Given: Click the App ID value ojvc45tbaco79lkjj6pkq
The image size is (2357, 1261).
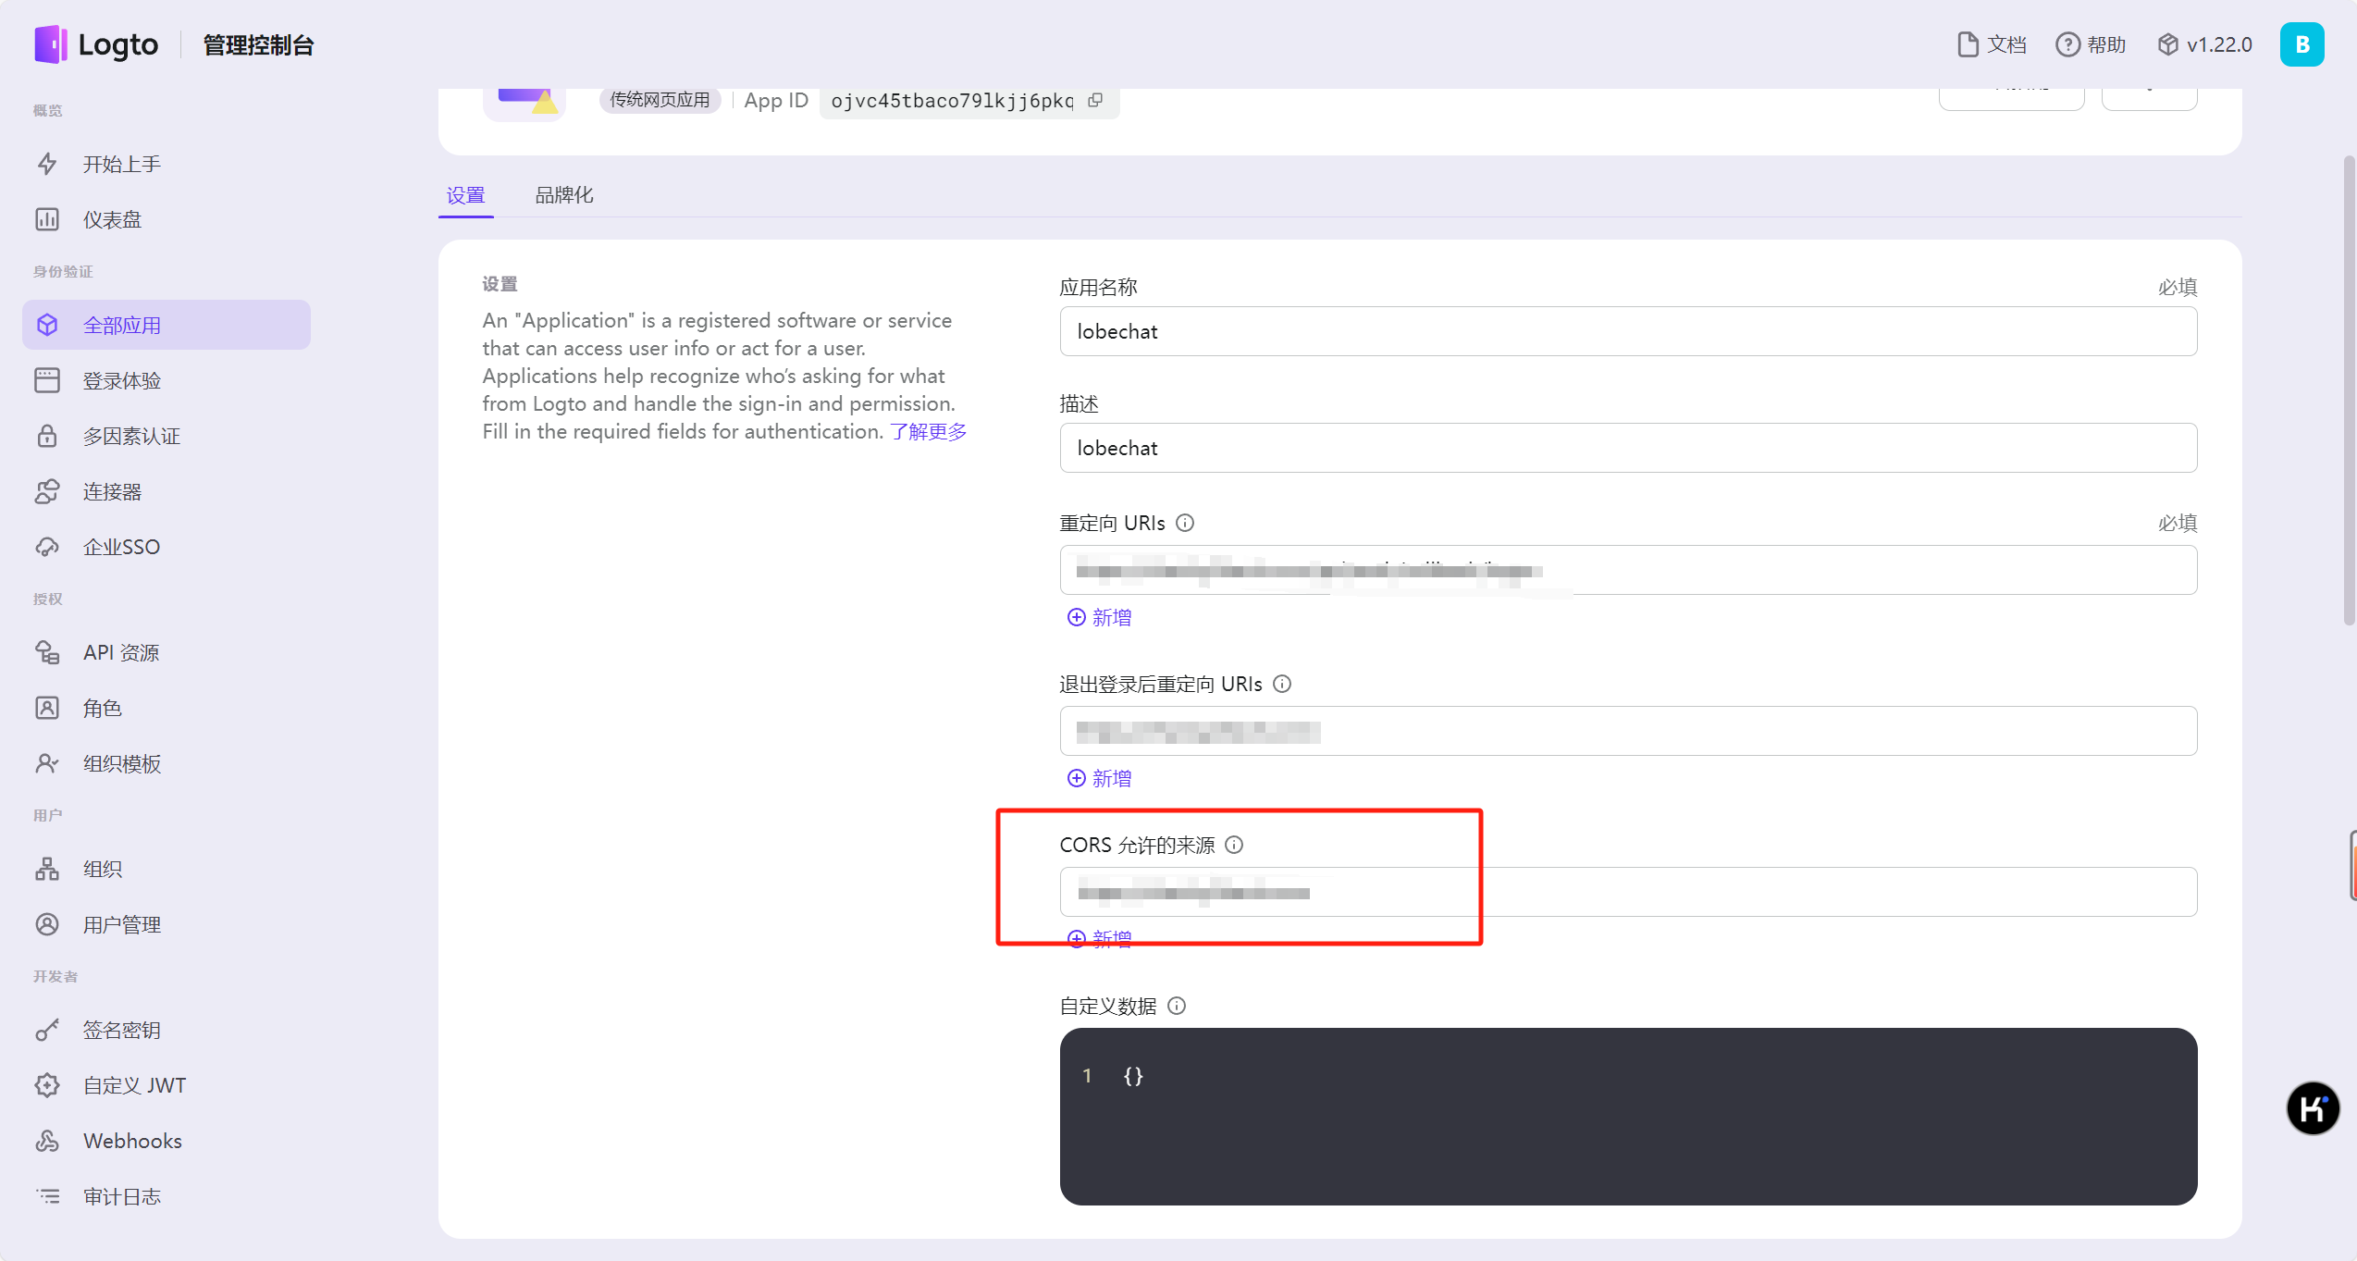Looking at the screenshot, I should [x=952, y=101].
